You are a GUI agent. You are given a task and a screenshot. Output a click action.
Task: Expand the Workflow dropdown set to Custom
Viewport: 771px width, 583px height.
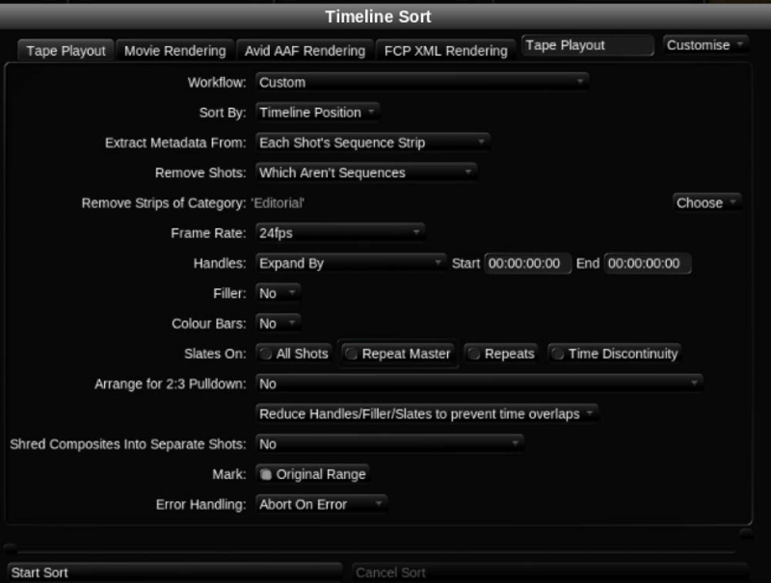pyautogui.click(x=421, y=82)
